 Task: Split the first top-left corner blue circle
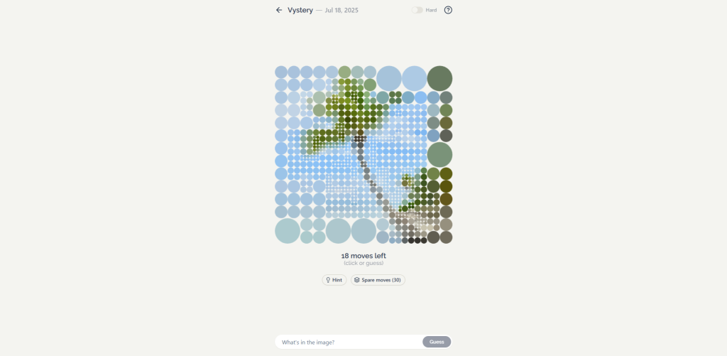pos(281,72)
